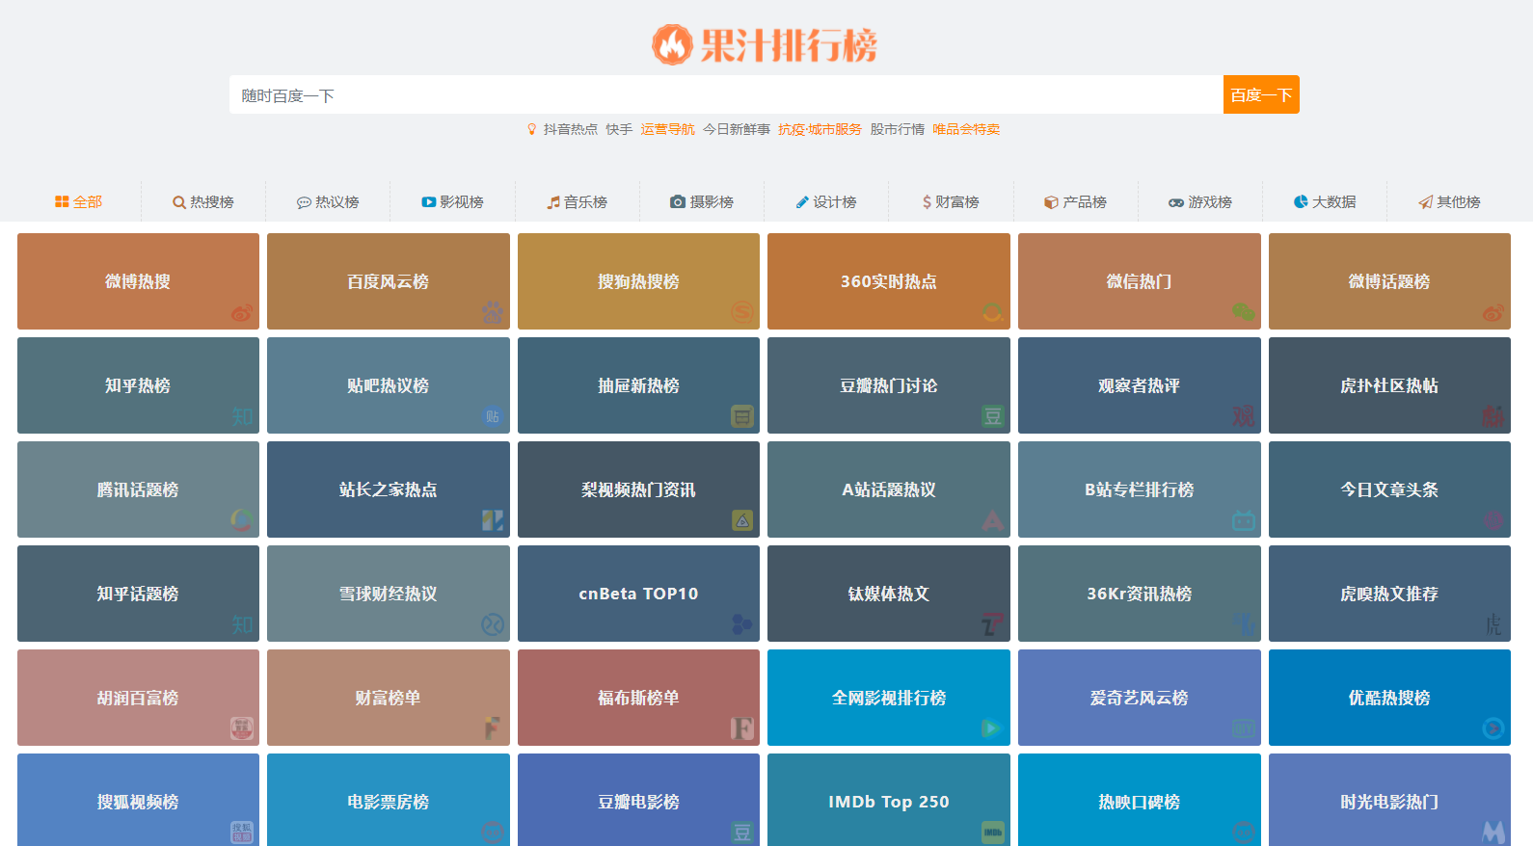
Task: Click the IMDb icon on IMDb Top 250
Action: (x=993, y=833)
